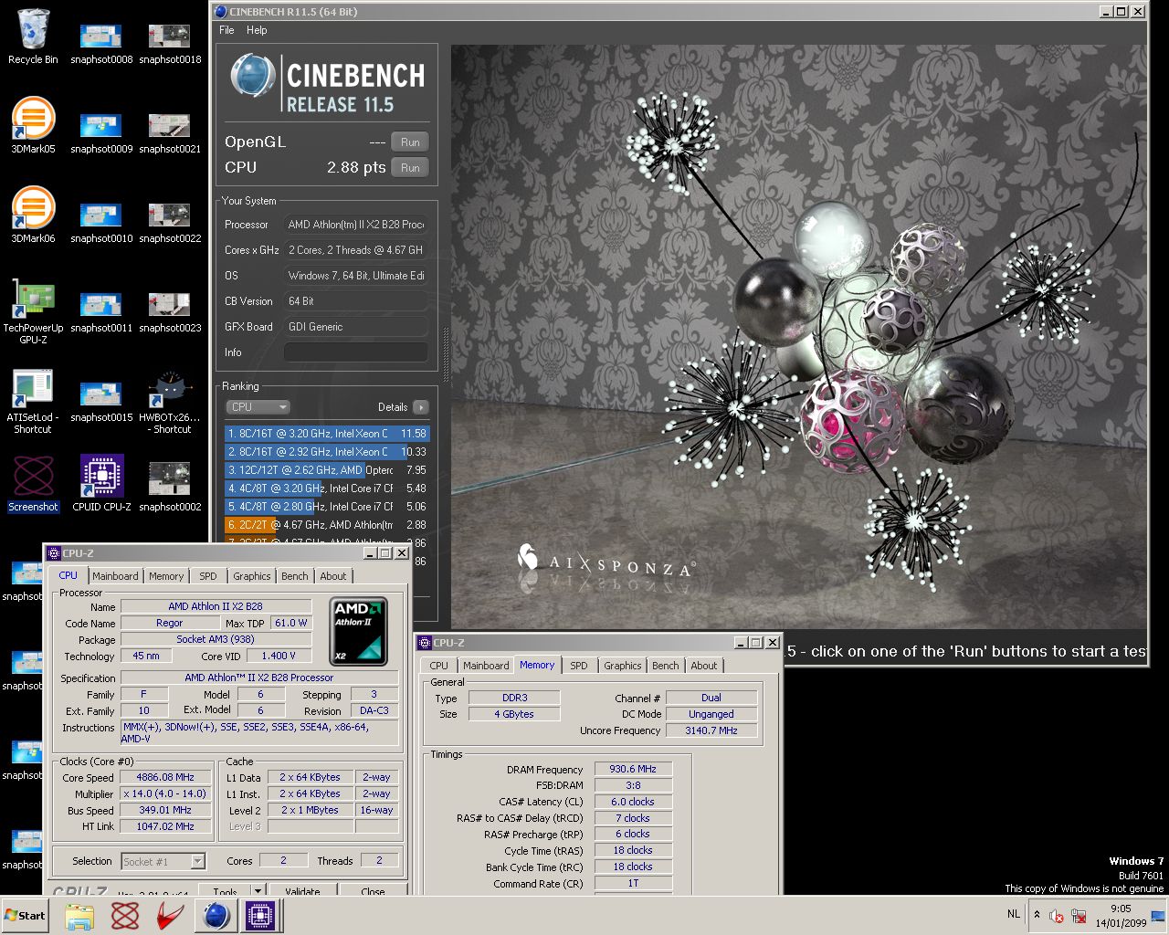
Task: Open the Tools dropdown arrow in CPU-Z
Action: 258,890
